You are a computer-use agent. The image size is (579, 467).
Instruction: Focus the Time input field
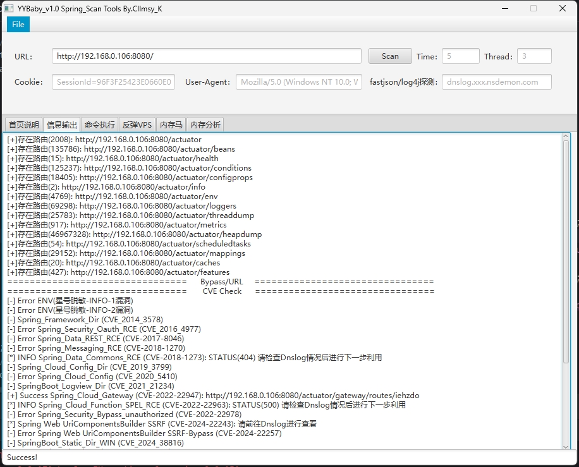click(x=460, y=56)
